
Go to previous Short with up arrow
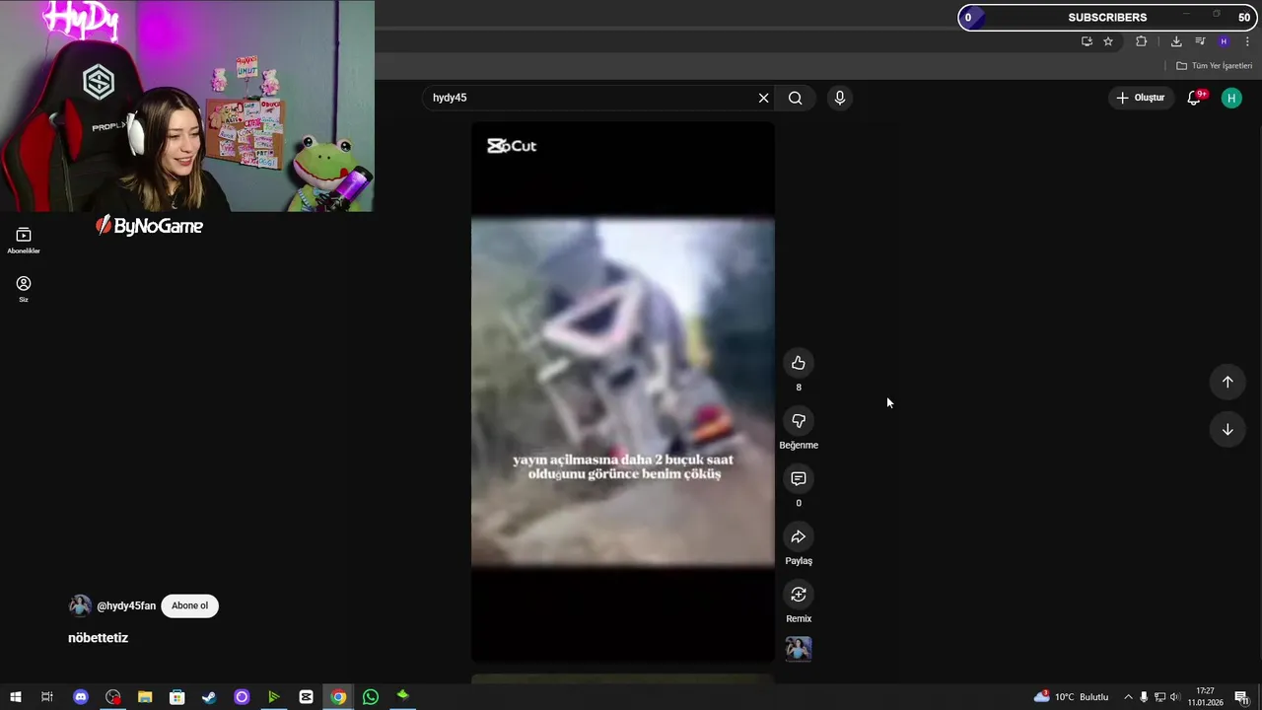(x=1227, y=382)
